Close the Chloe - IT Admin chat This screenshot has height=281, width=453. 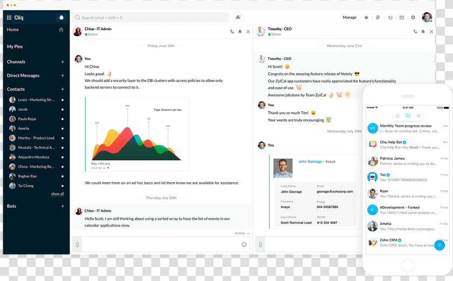click(x=248, y=31)
